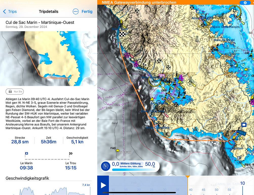Click the Mittlere Glättung smoothing slider bar
Viewport: 254px width, 195px height.
[128, 170]
